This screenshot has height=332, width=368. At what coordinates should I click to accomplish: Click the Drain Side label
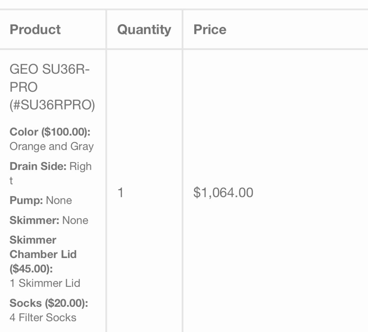(38, 166)
